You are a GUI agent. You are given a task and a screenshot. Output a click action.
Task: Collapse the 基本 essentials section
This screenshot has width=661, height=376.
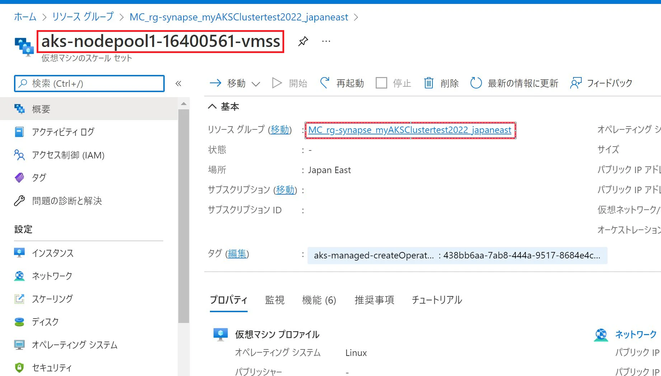224,106
